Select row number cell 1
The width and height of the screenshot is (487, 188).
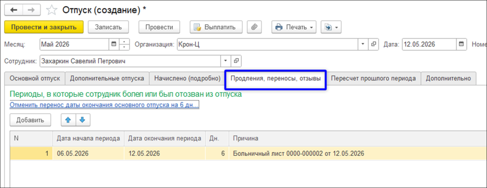31,153
